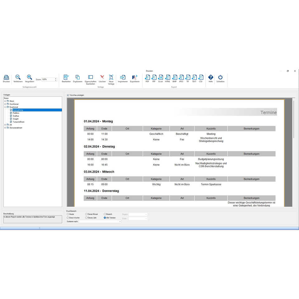Open the Bearbeiten template editor

(66, 77)
